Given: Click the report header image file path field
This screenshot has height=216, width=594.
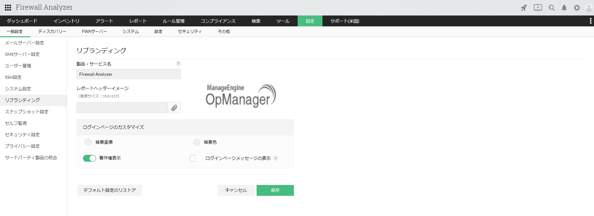Looking at the screenshot, I should point(122,108).
